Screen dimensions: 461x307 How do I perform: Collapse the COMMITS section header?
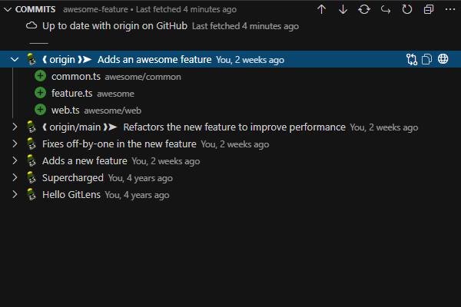coord(8,9)
